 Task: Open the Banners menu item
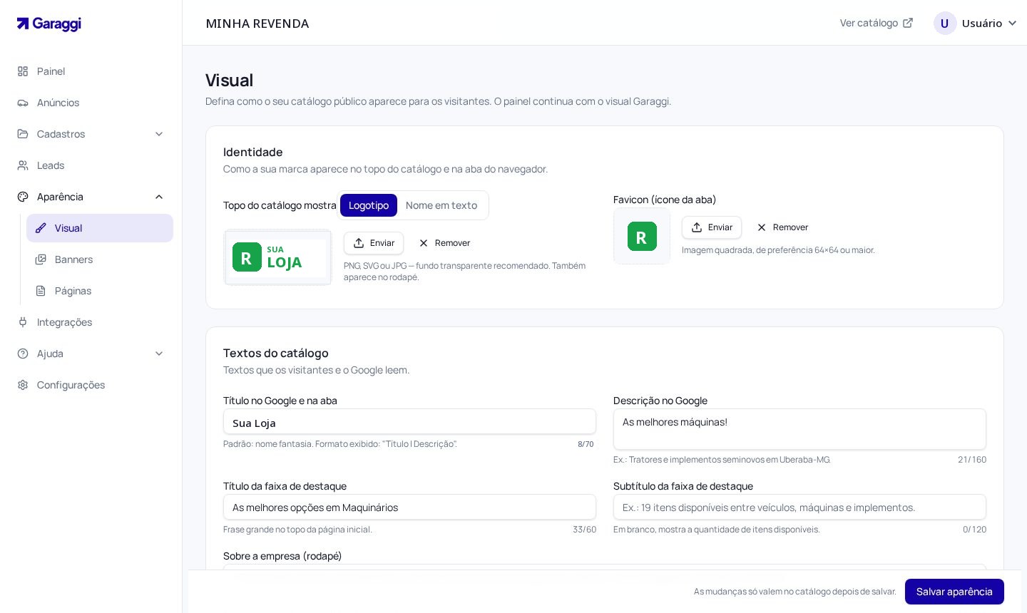100,259
